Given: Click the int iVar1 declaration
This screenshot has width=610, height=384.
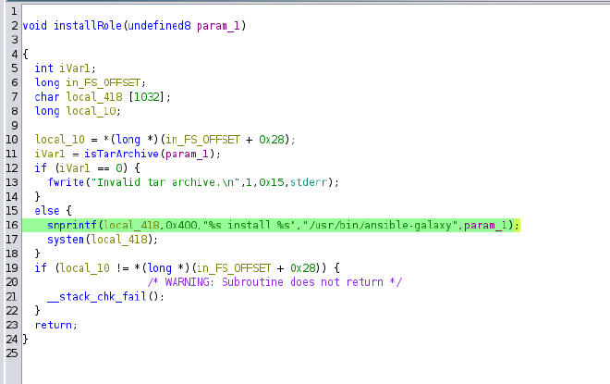Looking at the screenshot, I should 66,68.
